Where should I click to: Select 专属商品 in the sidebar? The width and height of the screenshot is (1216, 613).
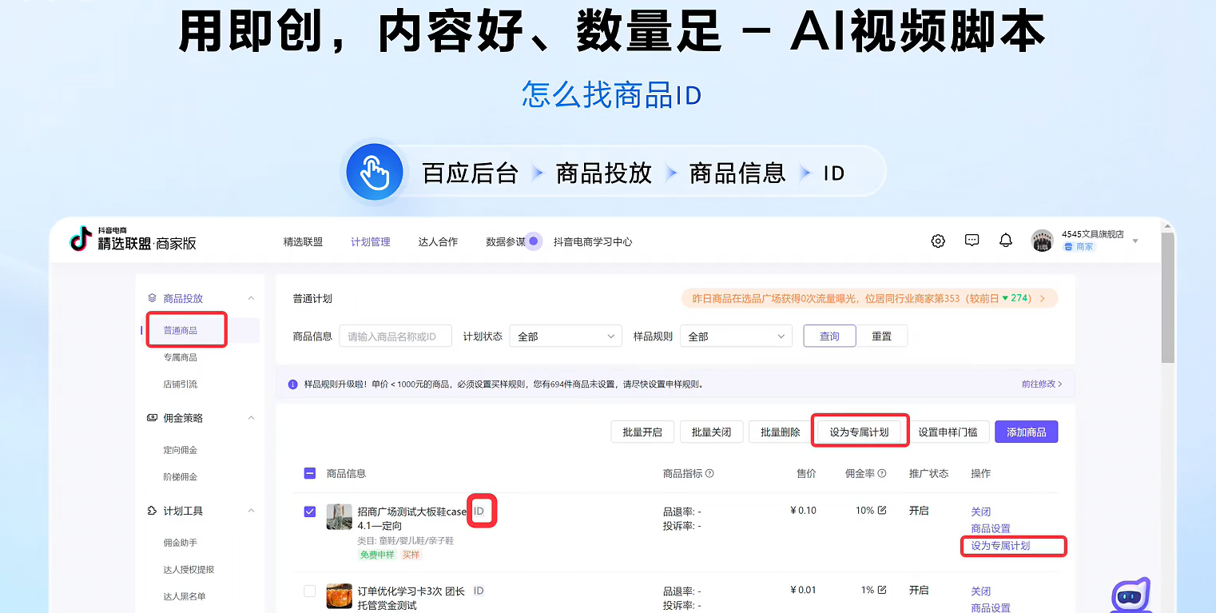(x=181, y=357)
